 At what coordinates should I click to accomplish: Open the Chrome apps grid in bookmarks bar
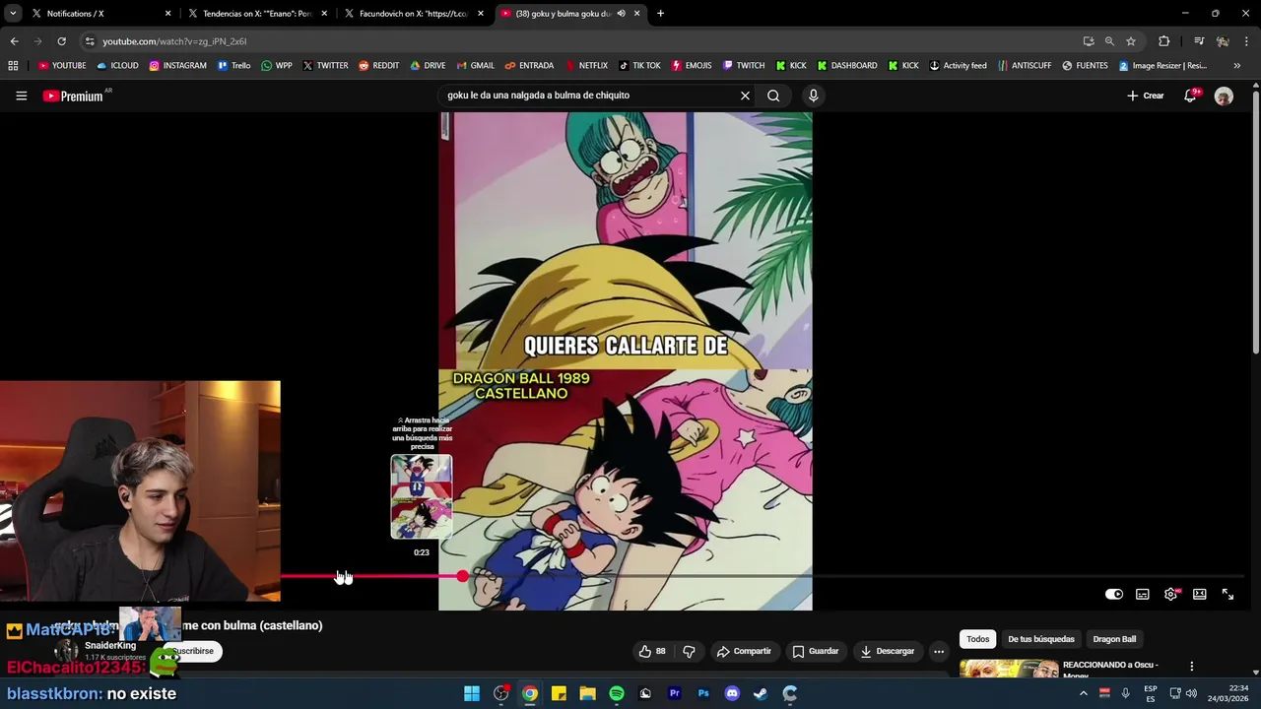point(13,66)
